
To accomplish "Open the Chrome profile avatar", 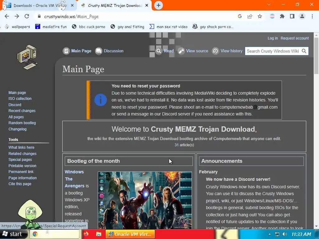I will coord(302,16).
